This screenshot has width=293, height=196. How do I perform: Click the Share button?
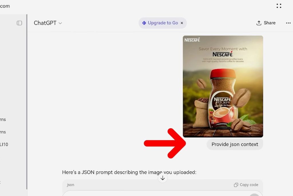click(x=269, y=23)
